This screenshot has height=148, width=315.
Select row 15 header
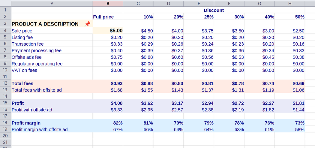coord(5,103)
